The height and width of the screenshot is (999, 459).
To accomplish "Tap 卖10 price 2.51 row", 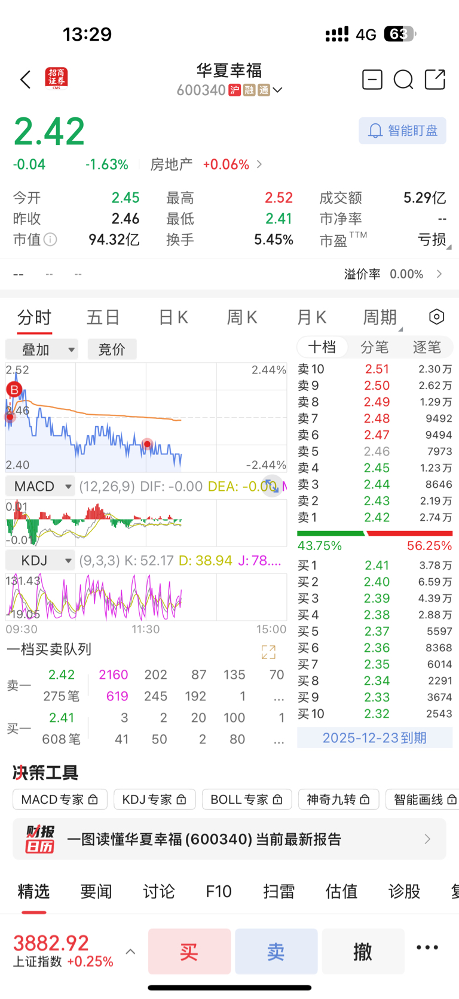I will click(375, 369).
